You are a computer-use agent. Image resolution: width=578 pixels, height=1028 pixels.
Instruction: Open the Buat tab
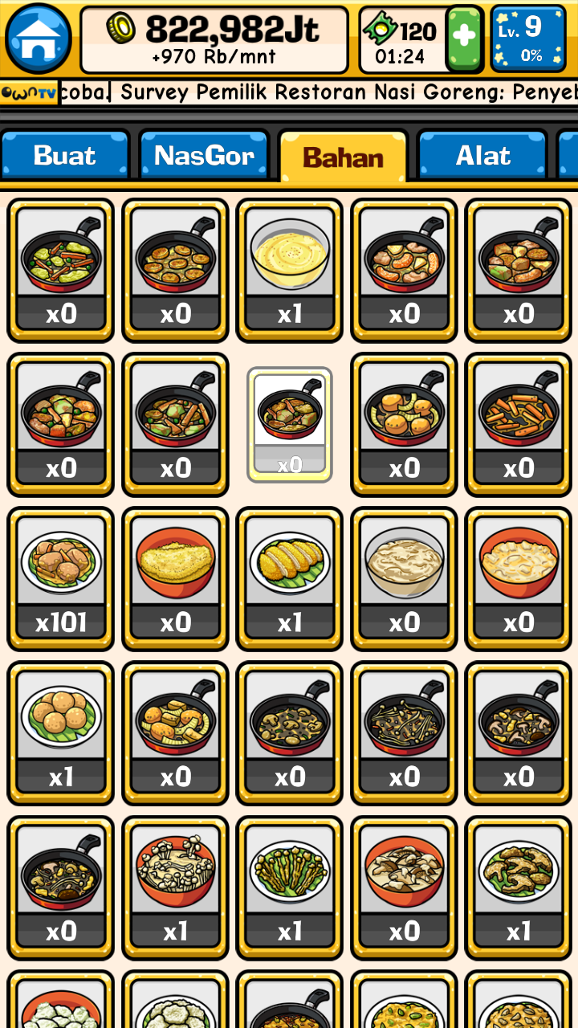pos(65,154)
